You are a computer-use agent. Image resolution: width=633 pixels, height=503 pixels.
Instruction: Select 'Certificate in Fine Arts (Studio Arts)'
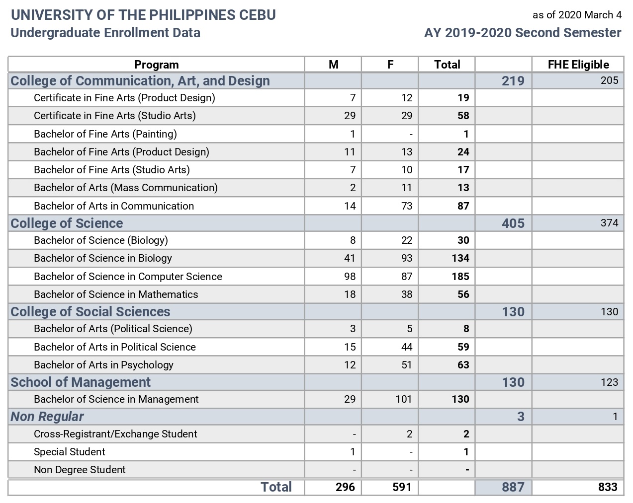pos(115,116)
